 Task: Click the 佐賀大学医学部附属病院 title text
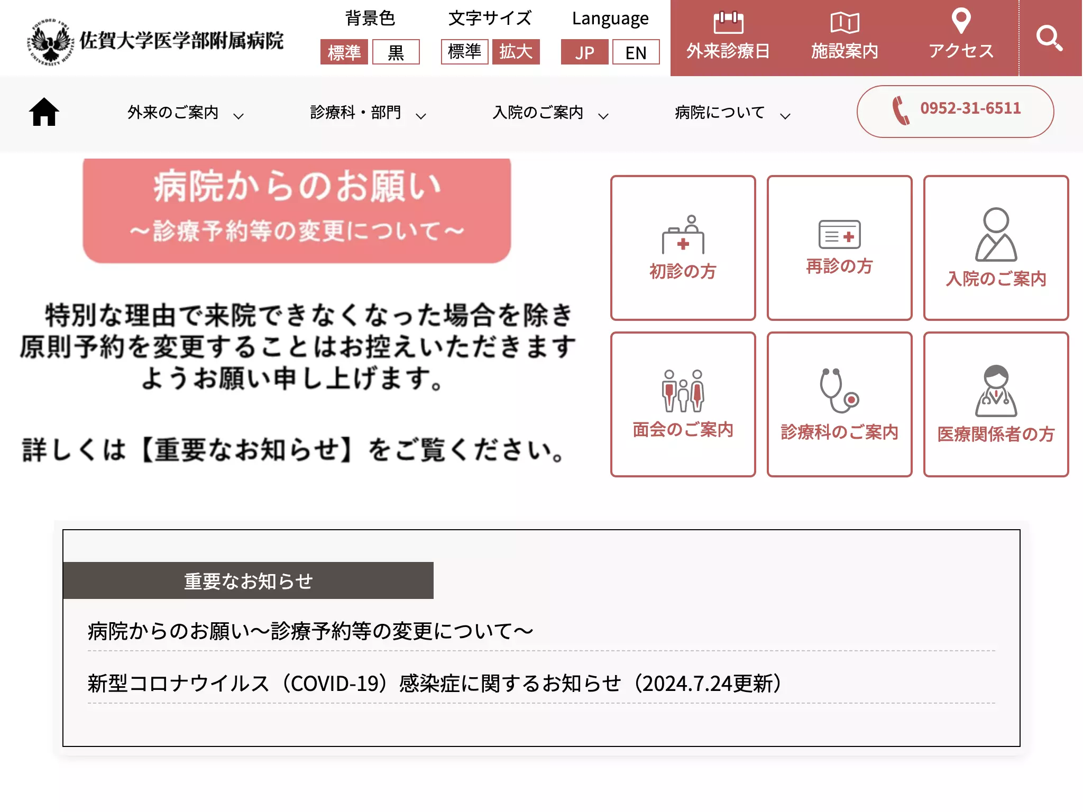[x=181, y=41]
